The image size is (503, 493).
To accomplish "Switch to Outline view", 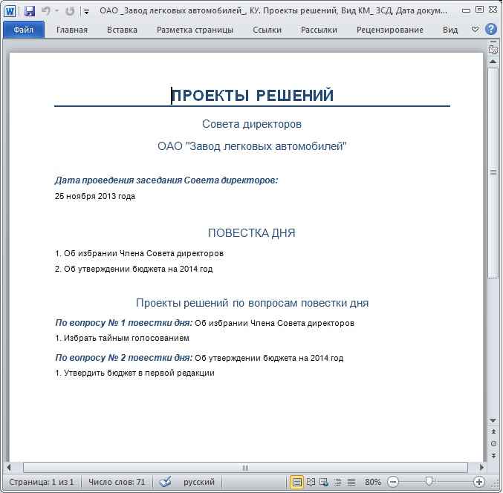I will tap(338, 482).
